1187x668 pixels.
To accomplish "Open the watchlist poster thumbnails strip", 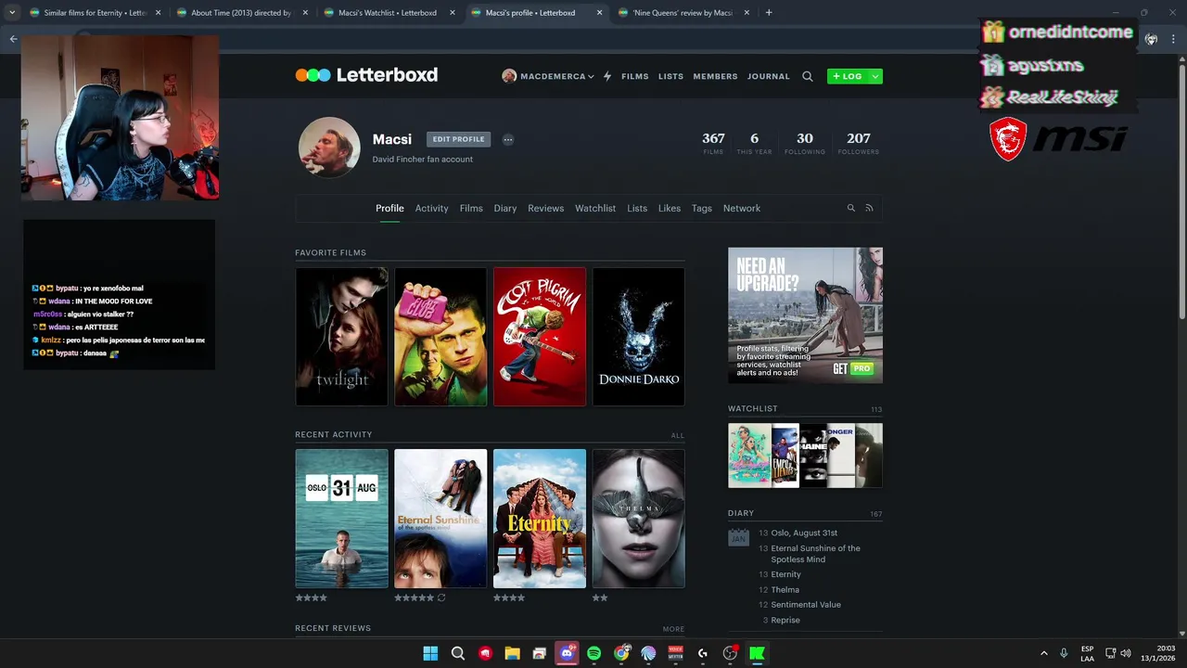I will pyautogui.click(x=805, y=456).
